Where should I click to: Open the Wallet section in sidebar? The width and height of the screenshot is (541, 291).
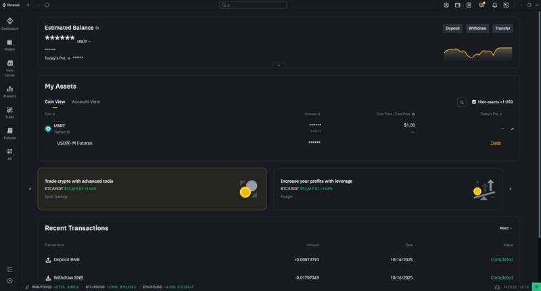(9, 45)
